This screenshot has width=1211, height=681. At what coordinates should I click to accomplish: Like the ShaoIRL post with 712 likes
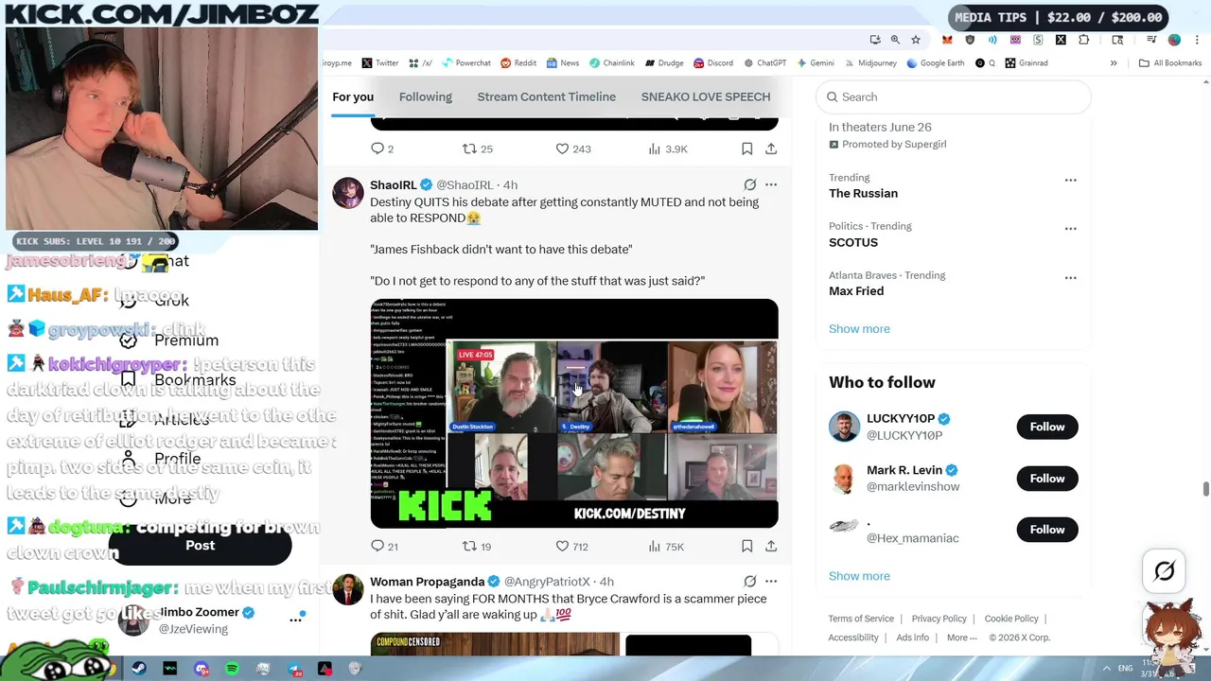coord(571,546)
